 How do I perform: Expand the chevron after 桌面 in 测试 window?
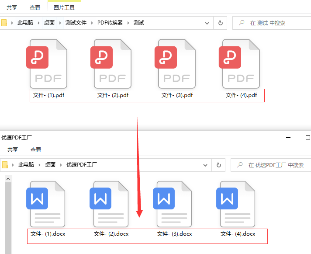[x=60, y=23]
